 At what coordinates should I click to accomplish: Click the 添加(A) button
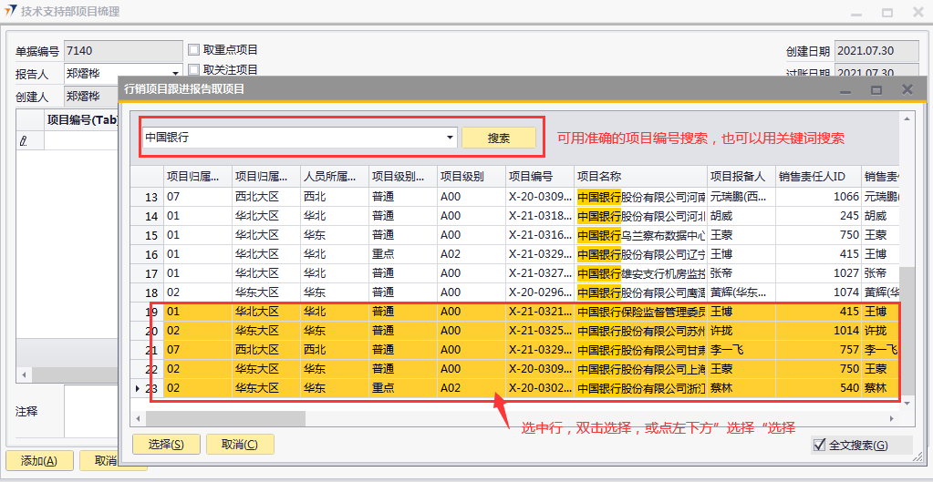point(39,461)
